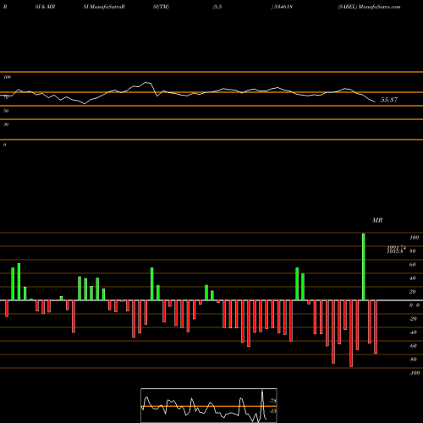This screenshot has width=423, height=423.
Task: Click the MR axis label -20
Action: [x=413, y=319]
